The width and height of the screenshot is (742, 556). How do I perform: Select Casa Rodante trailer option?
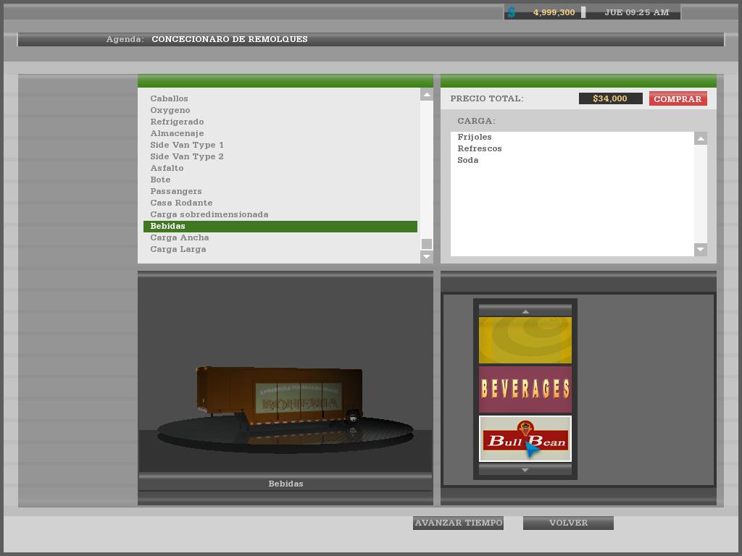[x=181, y=203]
